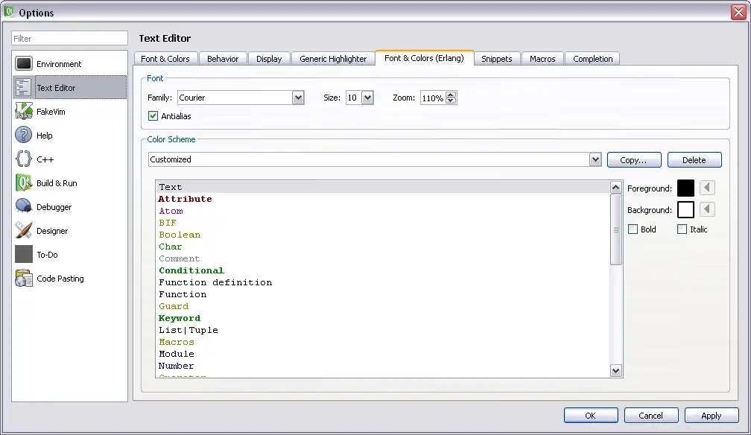This screenshot has width=751, height=435.
Task: Click the scroll down arrow of the list
Action: pyautogui.click(x=615, y=370)
